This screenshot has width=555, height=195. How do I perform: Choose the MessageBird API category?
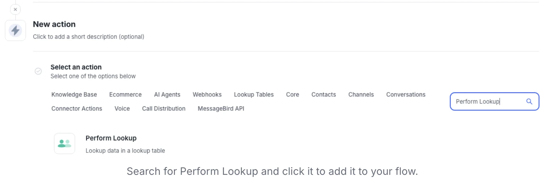pyautogui.click(x=221, y=108)
